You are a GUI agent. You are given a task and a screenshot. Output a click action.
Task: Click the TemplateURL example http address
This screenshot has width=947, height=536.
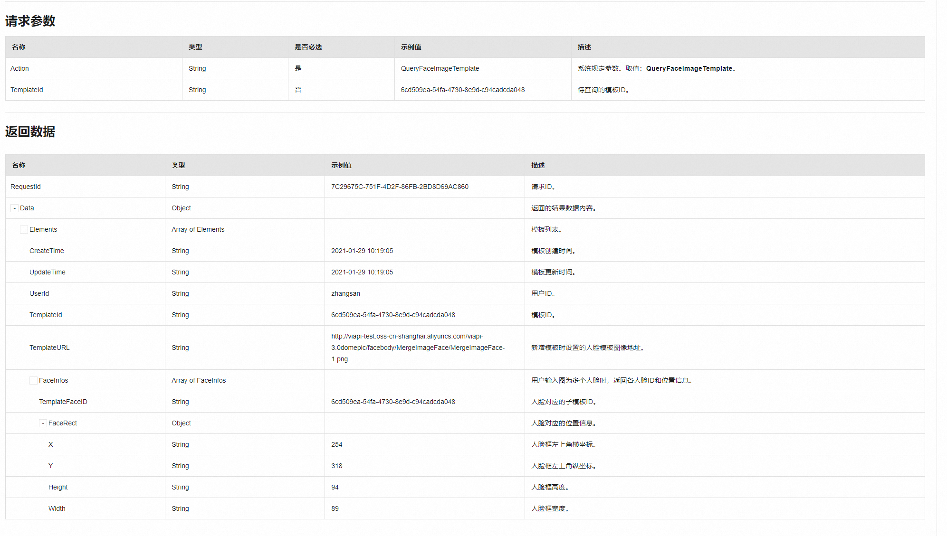pos(418,348)
